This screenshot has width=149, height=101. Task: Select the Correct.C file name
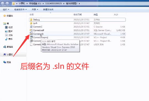click(x=38, y=27)
